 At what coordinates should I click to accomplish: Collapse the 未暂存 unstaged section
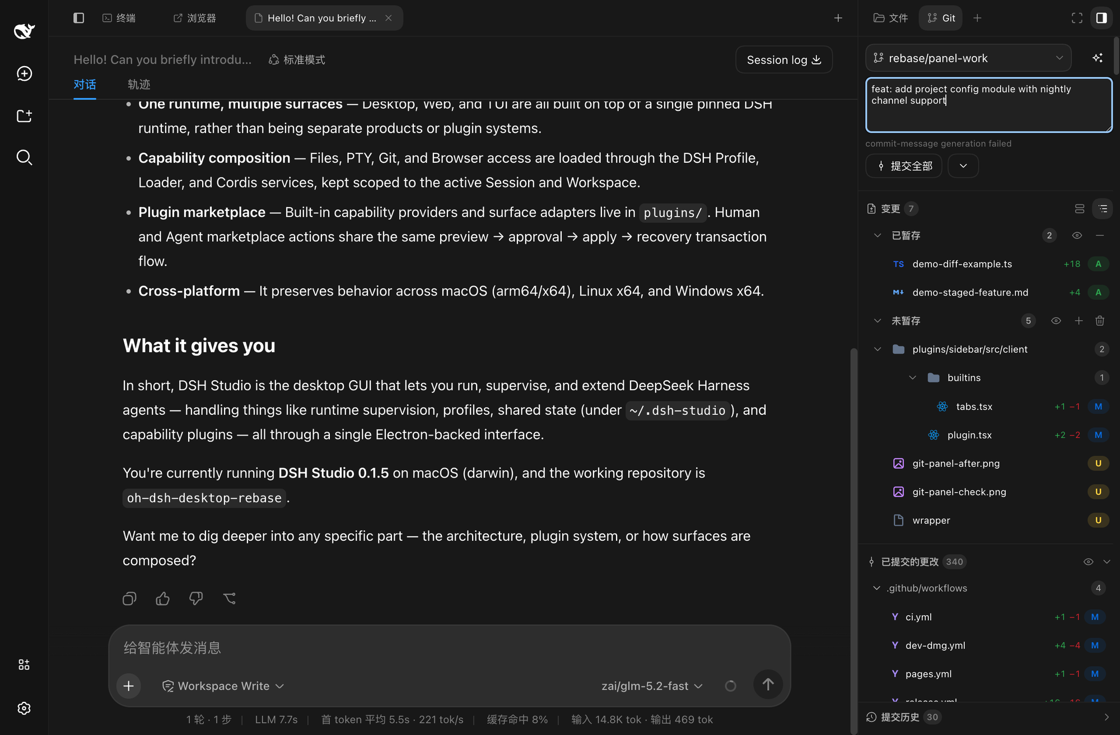(x=878, y=321)
